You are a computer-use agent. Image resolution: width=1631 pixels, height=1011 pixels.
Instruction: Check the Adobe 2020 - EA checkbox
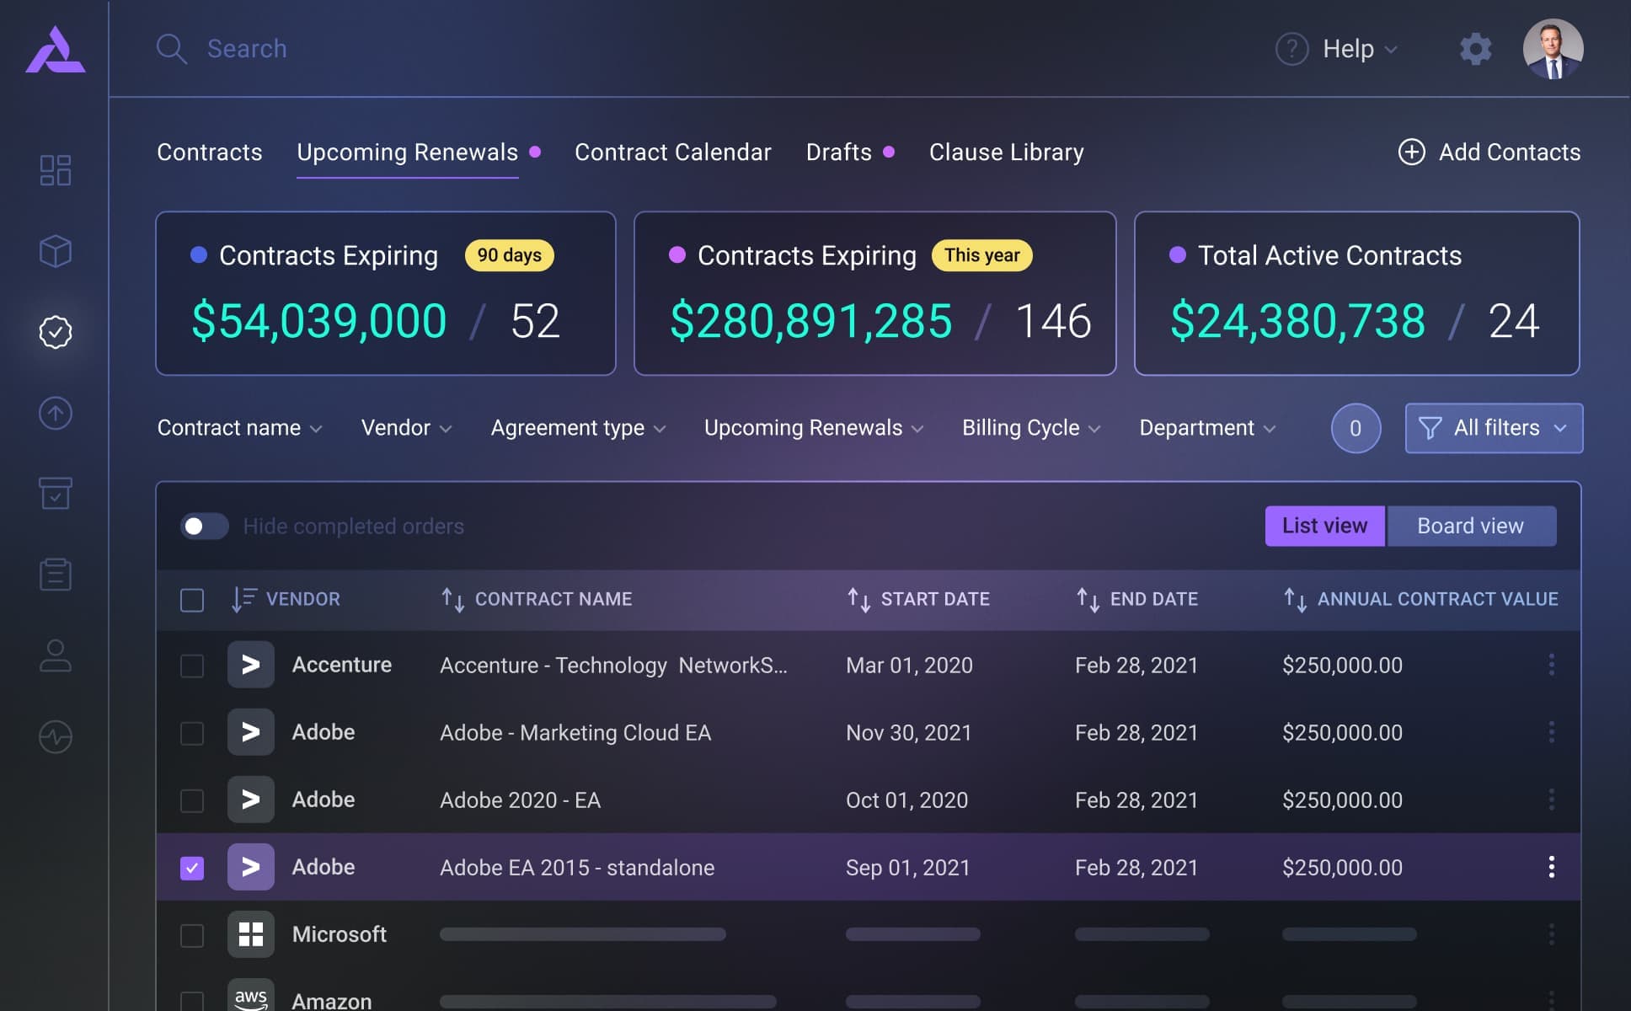coord(192,800)
